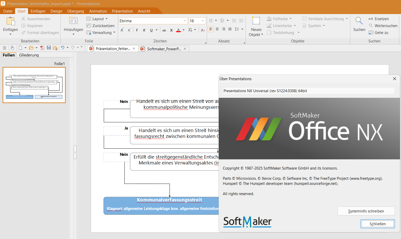Click the hamburger menu icon in quick toolbar
Viewport: 401px width, 239px height.
pyautogui.click(x=5, y=48)
